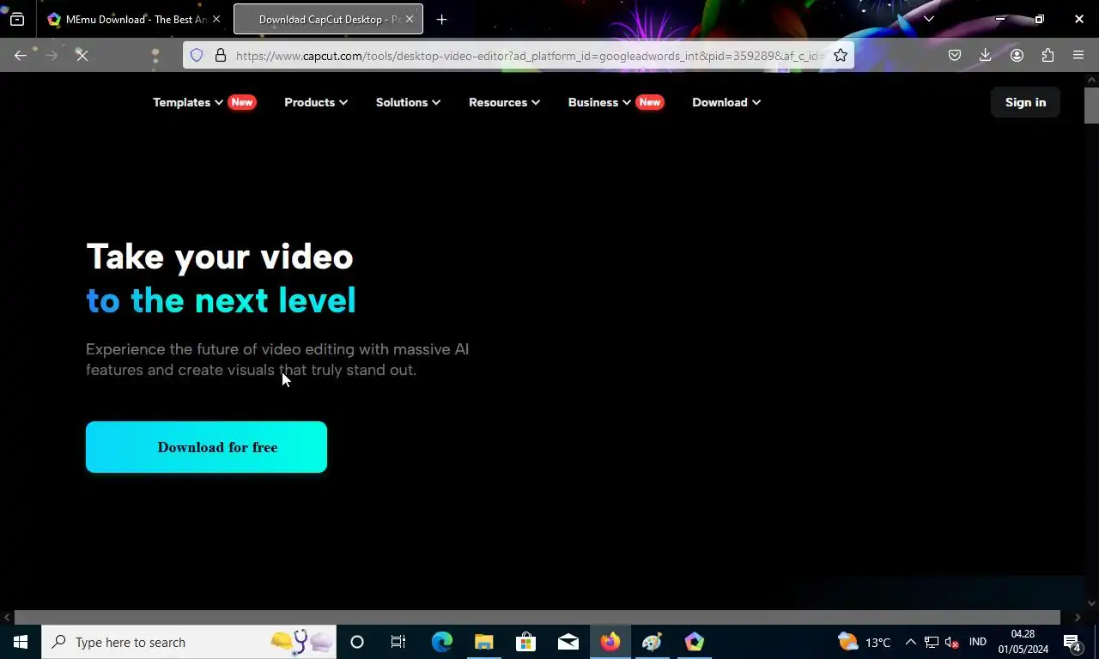Screen dimensions: 1099x659
Task: List all tabs dropdown arrow
Action: click(x=928, y=19)
